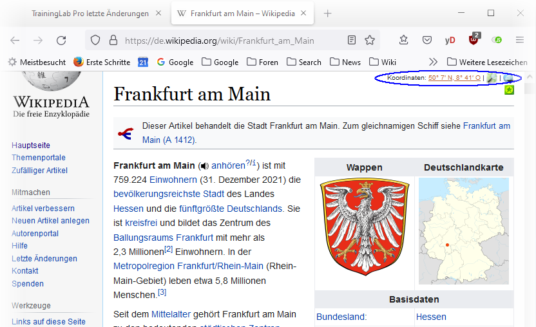Enlarge the Frankfurt coat of arms image

(x=365, y=228)
